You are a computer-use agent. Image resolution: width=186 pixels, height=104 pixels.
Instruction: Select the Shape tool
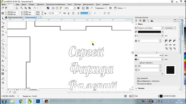click(x=3, y=23)
